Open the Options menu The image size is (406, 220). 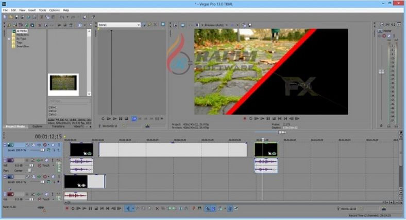pyautogui.click(x=54, y=10)
